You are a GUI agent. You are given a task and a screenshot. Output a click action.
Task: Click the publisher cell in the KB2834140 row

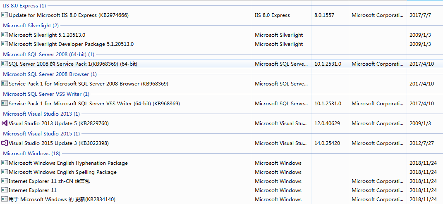coord(378,199)
